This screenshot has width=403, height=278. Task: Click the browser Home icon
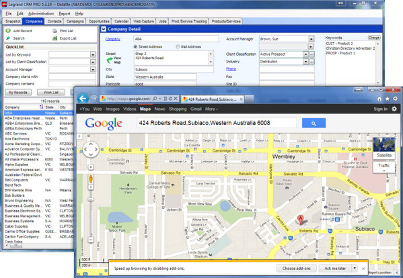tap(379, 99)
